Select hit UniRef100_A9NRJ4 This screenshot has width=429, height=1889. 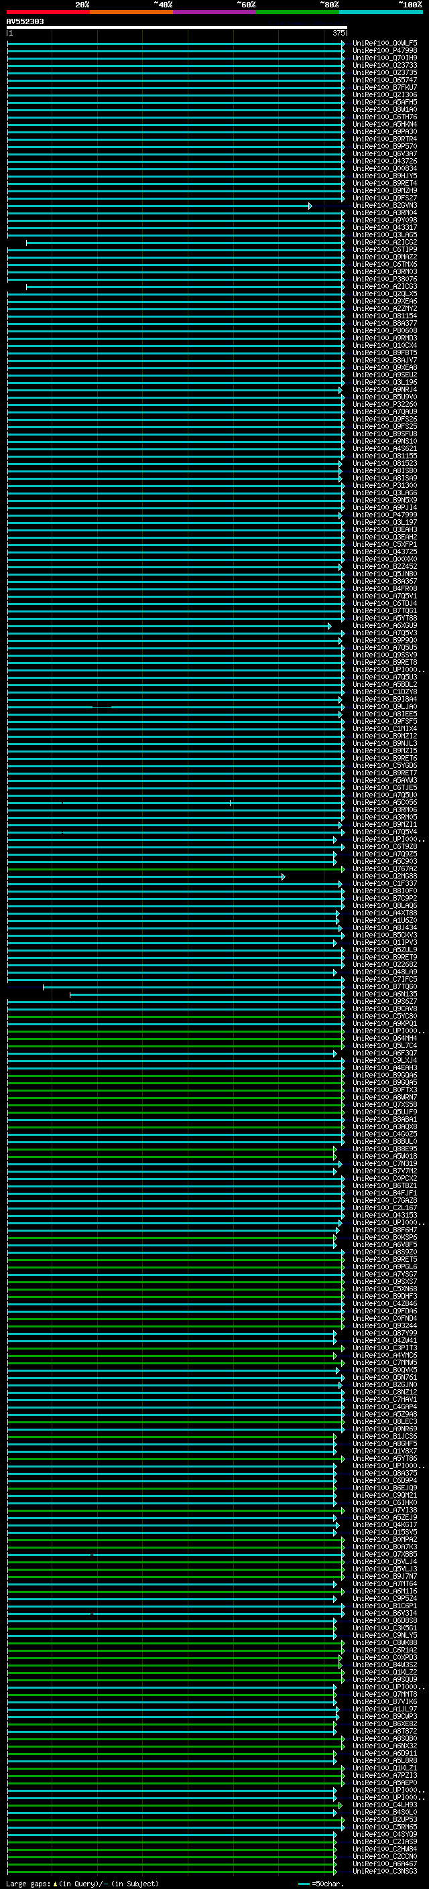pos(384,389)
